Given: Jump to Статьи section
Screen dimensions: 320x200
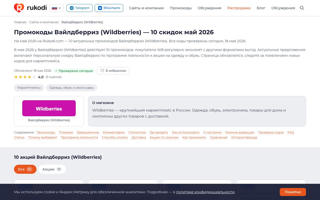Looking at the screenshot, I should point(19,137).
